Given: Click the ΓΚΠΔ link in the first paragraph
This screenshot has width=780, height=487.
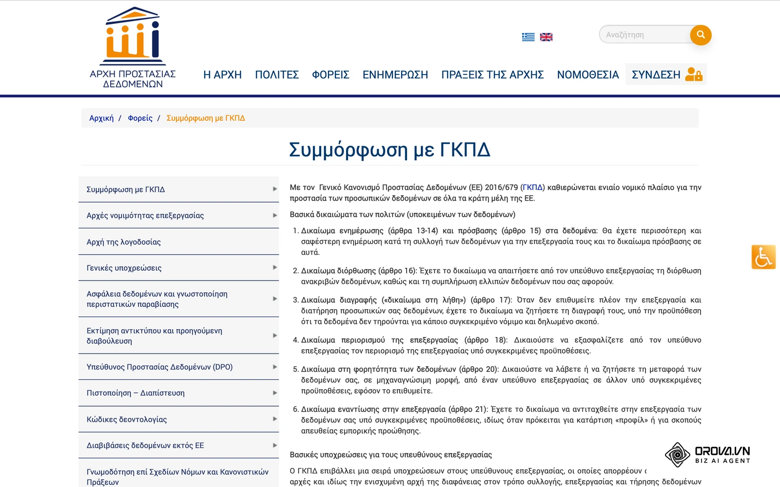Looking at the screenshot, I should pos(533,187).
